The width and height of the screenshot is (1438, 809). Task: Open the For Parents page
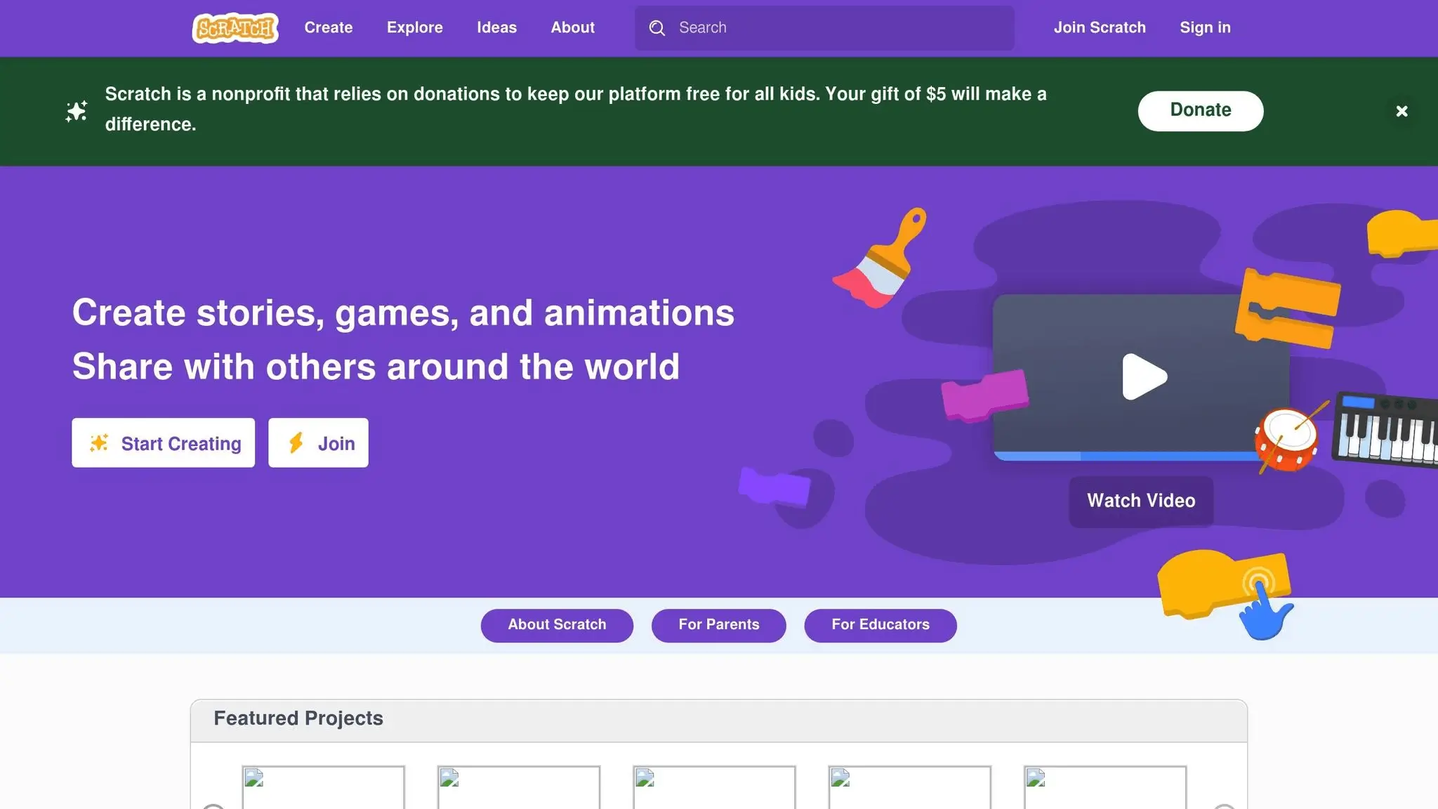[x=718, y=625]
